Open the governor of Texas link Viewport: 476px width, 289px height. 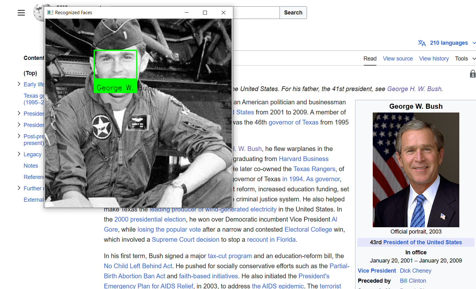pos(293,122)
